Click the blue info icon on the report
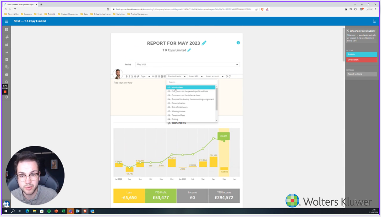Image resolution: width=381 pixels, height=217 pixels. (238, 43)
